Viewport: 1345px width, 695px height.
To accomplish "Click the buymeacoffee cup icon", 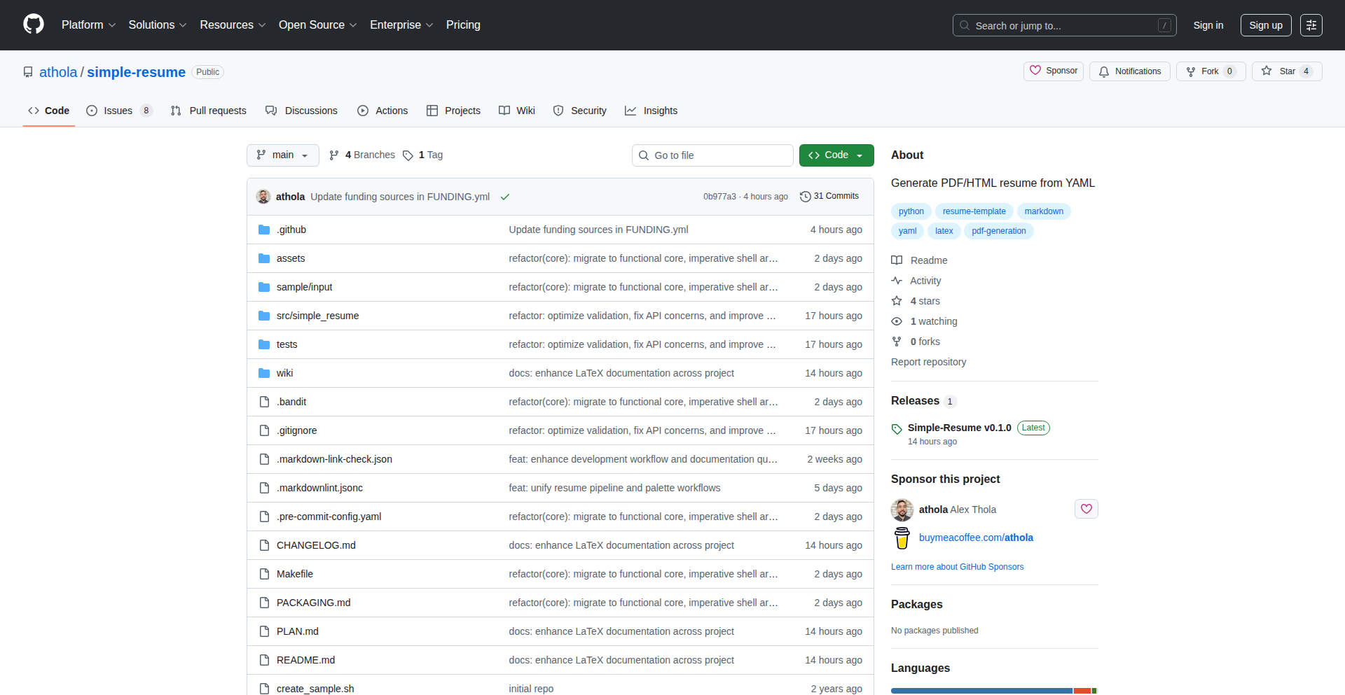I will point(902,538).
